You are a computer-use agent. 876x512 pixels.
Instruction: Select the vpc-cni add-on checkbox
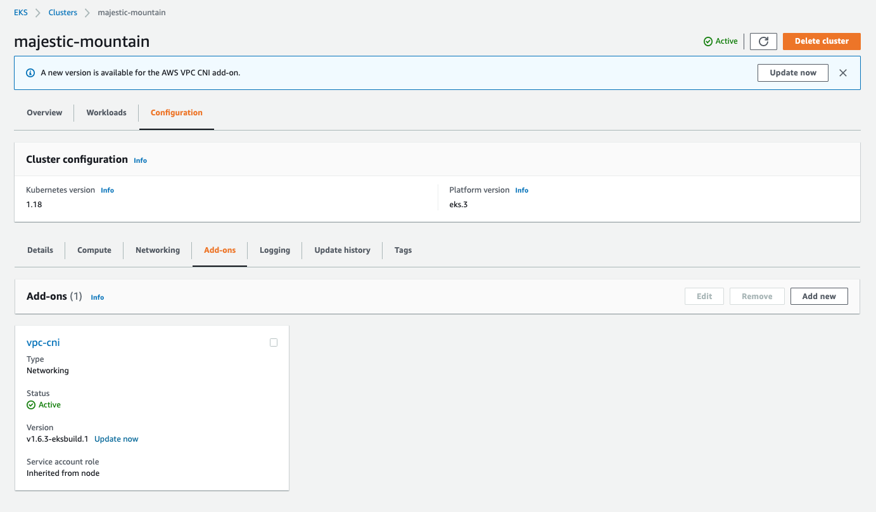tap(274, 342)
